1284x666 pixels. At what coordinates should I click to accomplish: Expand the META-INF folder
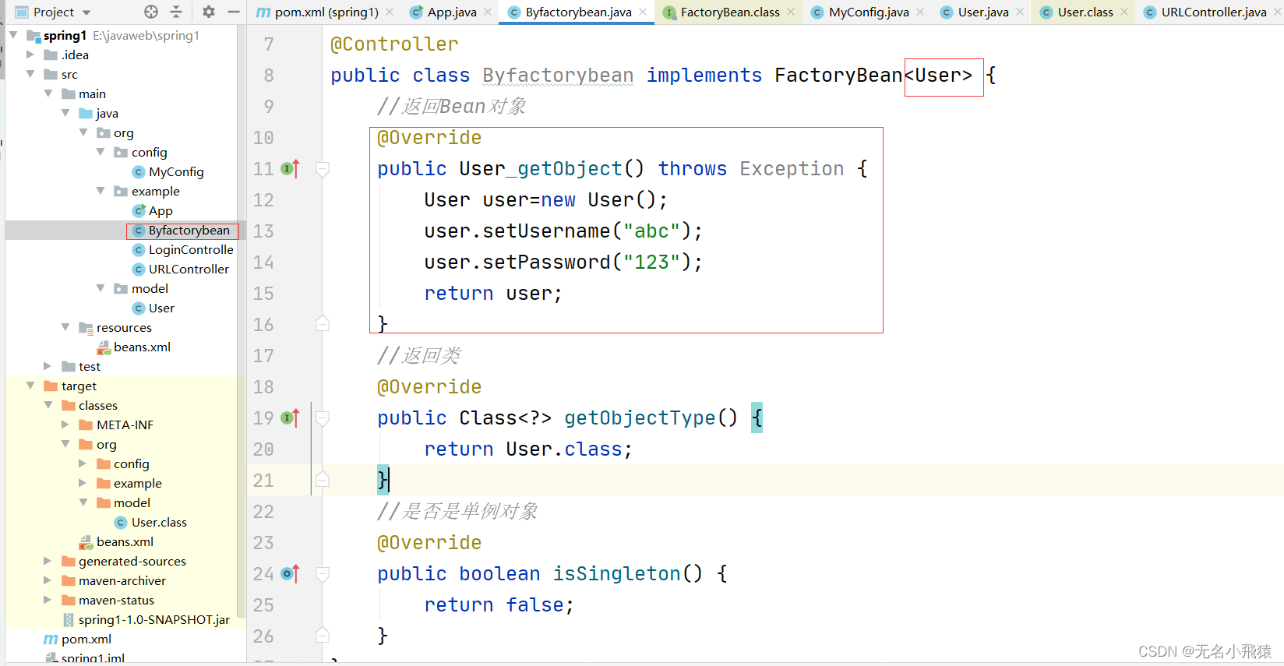coord(65,425)
